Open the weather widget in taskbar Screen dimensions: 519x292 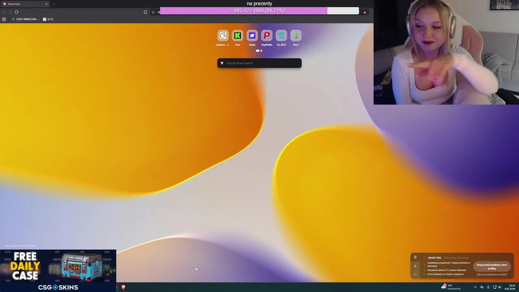[x=452, y=287]
